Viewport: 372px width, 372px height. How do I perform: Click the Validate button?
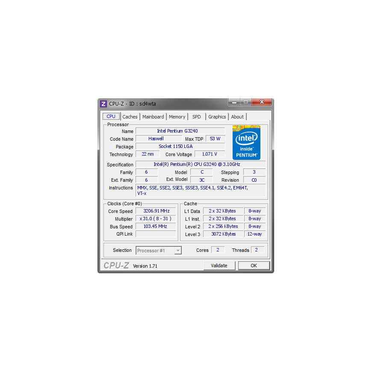219,266
